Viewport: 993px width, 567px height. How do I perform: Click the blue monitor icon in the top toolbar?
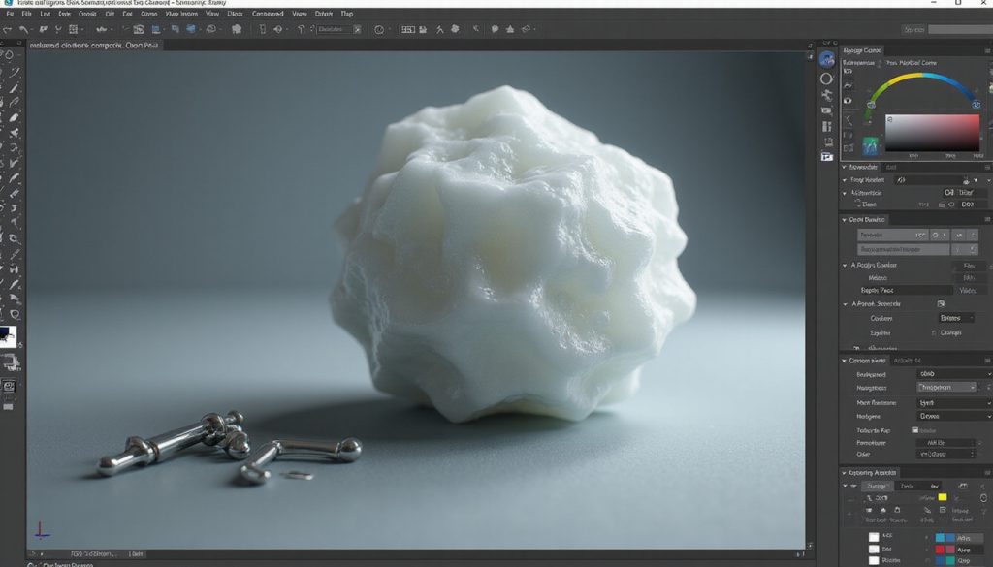coord(156,29)
